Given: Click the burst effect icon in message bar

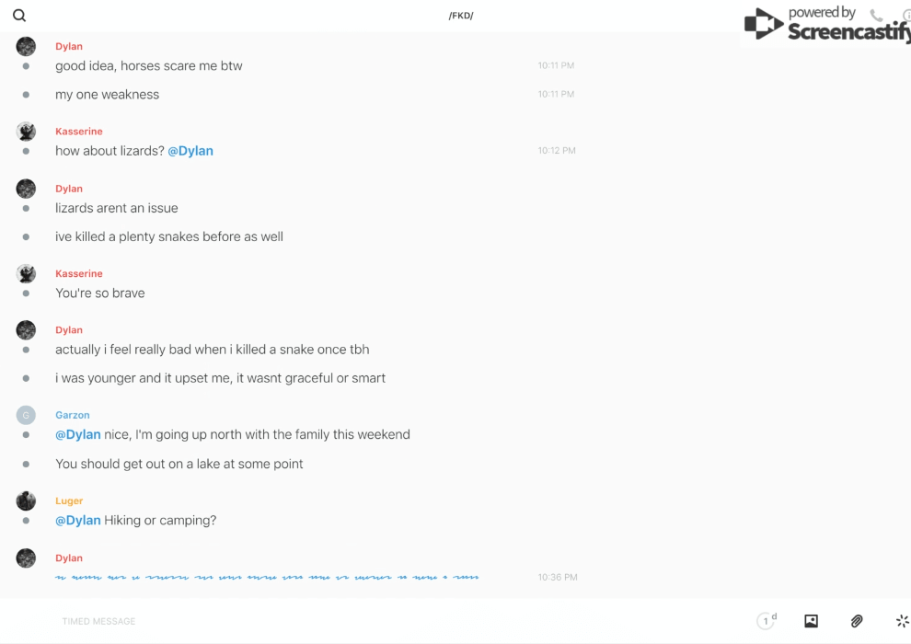Looking at the screenshot, I should [902, 621].
